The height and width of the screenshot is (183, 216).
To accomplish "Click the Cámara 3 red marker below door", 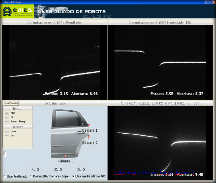I will click(65, 156).
